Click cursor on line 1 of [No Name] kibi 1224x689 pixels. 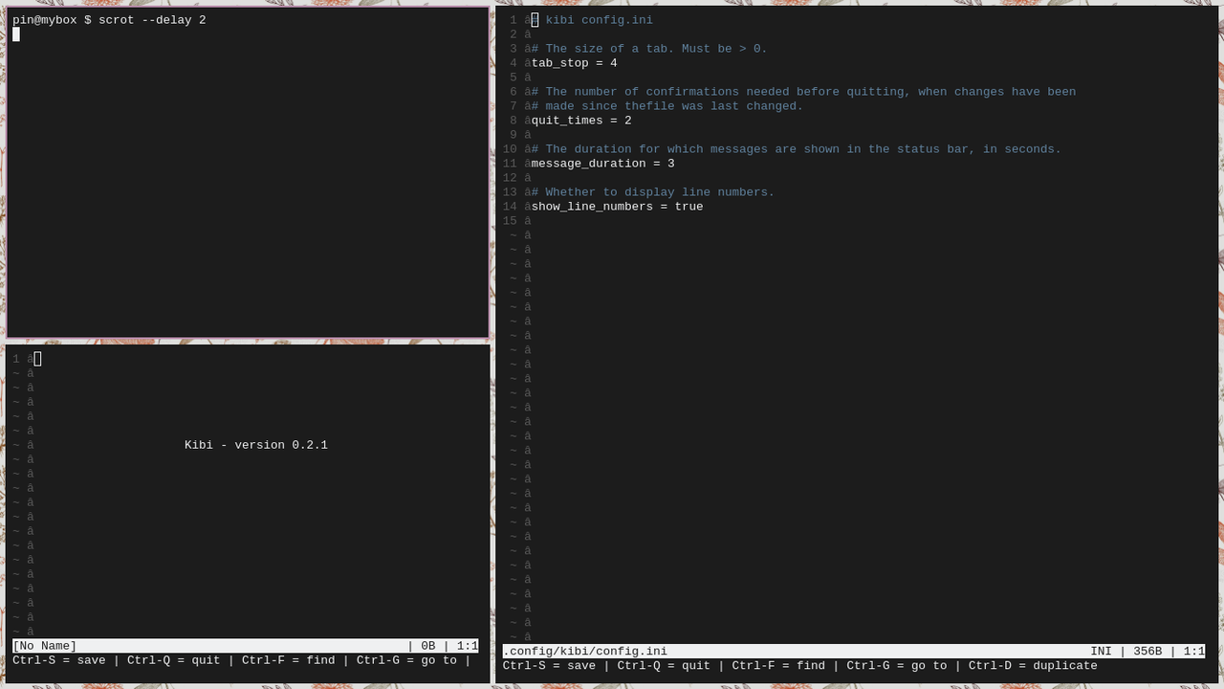[37, 359]
